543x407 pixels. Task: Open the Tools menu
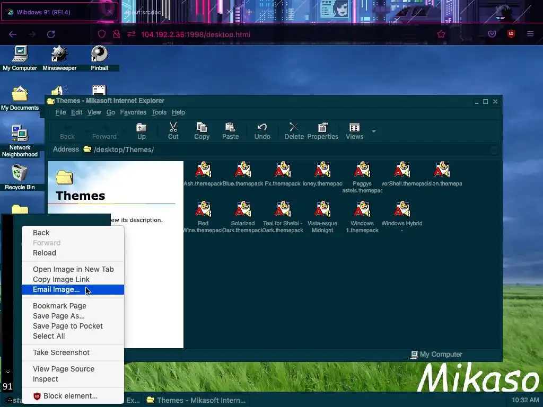click(159, 112)
